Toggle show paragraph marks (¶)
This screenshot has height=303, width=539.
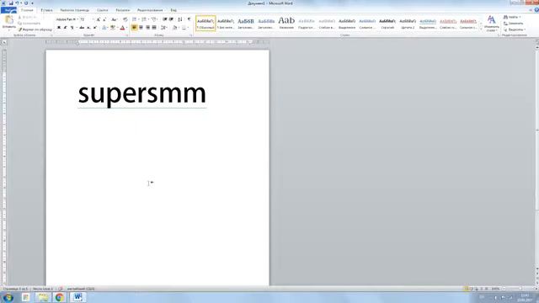click(x=189, y=19)
